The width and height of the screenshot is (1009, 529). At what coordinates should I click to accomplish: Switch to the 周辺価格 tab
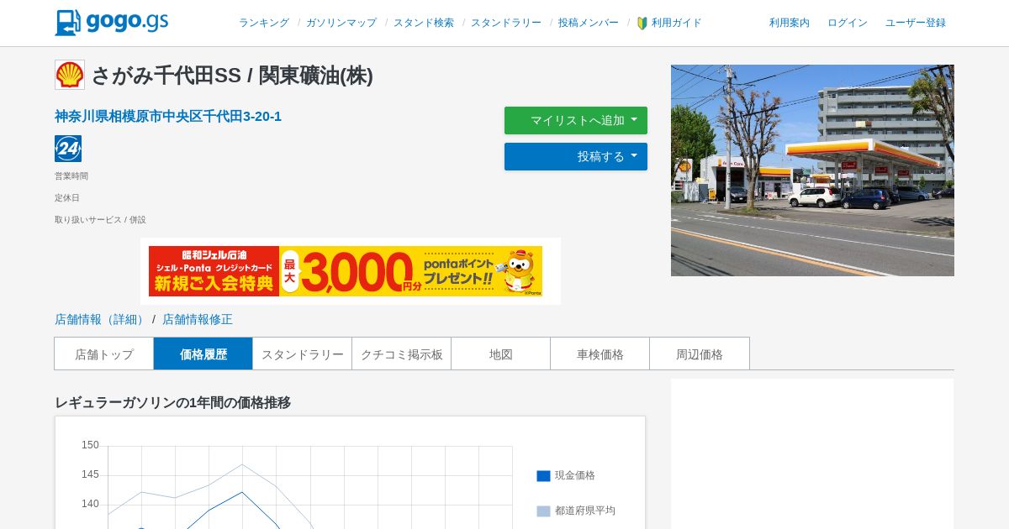tap(700, 354)
